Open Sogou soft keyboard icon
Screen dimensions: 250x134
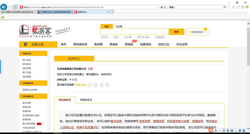pos(232,131)
